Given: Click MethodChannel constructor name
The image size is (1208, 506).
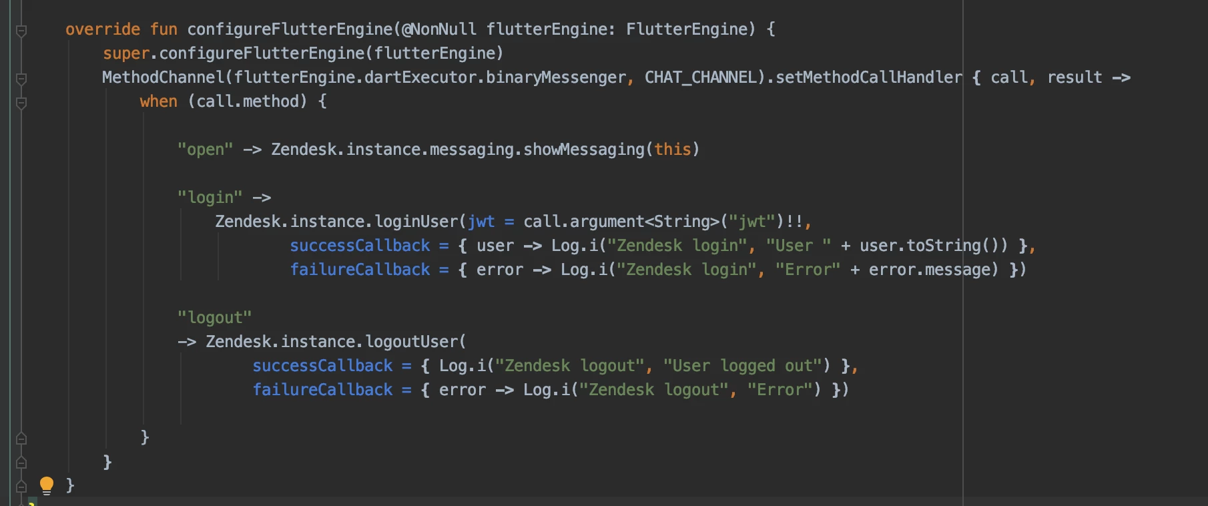Looking at the screenshot, I should (x=163, y=77).
